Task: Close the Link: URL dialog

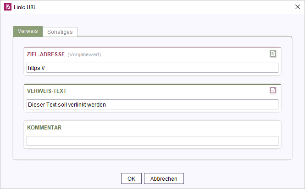Action: pyautogui.click(x=297, y=7)
